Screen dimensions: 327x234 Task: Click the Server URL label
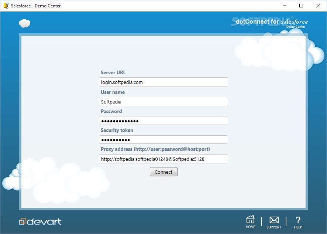point(113,72)
